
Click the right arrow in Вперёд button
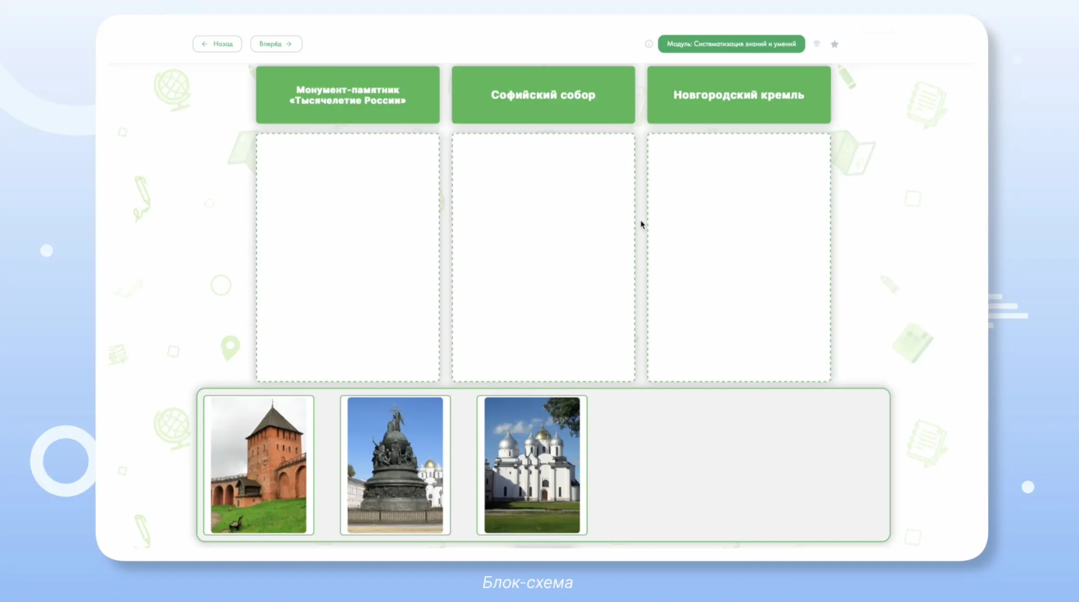pyautogui.click(x=289, y=44)
